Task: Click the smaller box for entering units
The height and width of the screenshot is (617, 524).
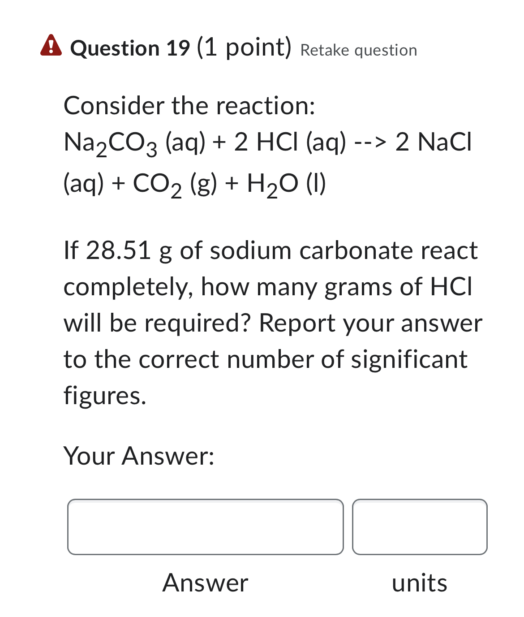Action: 421,527
